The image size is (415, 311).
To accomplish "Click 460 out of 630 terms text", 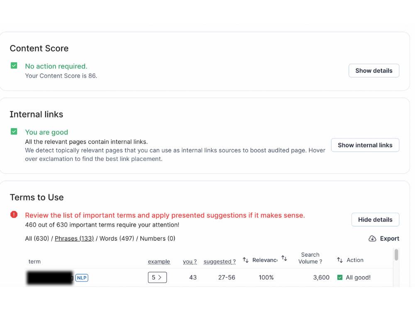I will (102, 225).
